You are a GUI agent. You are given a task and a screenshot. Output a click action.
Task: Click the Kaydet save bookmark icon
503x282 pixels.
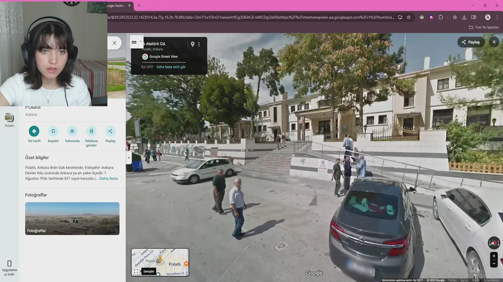[53, 131]
